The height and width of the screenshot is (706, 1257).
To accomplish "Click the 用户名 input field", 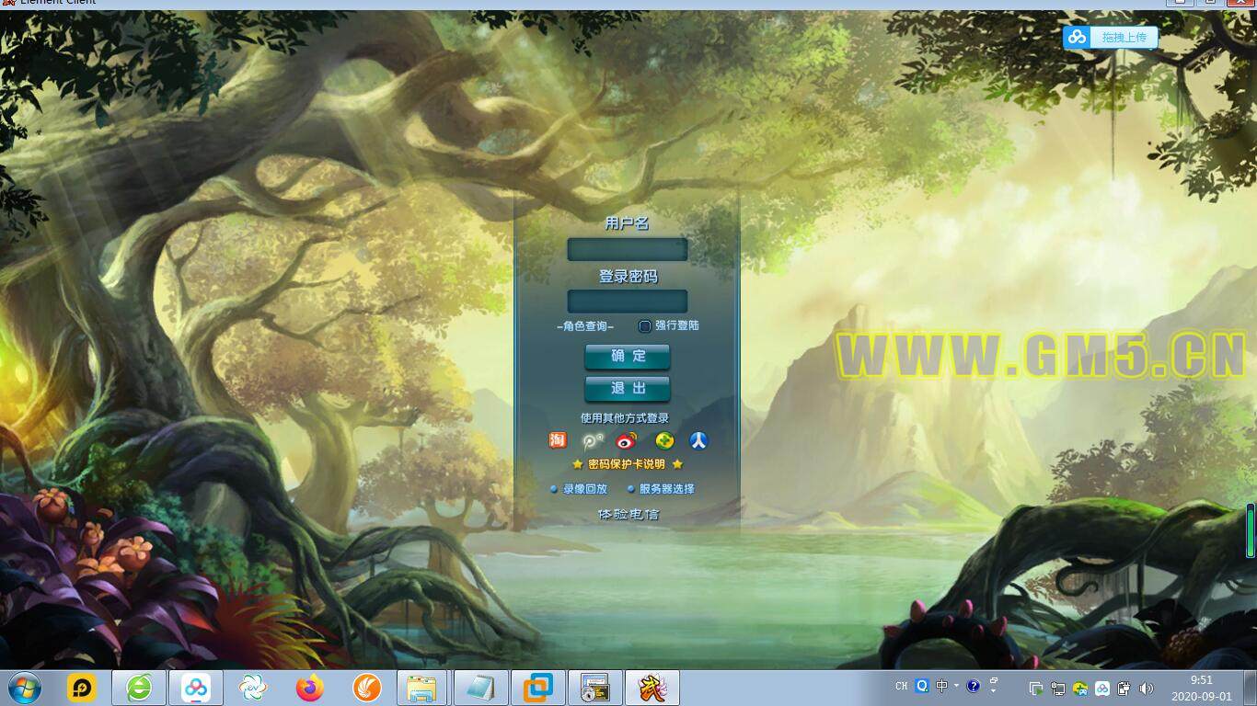I will [628, 249].
